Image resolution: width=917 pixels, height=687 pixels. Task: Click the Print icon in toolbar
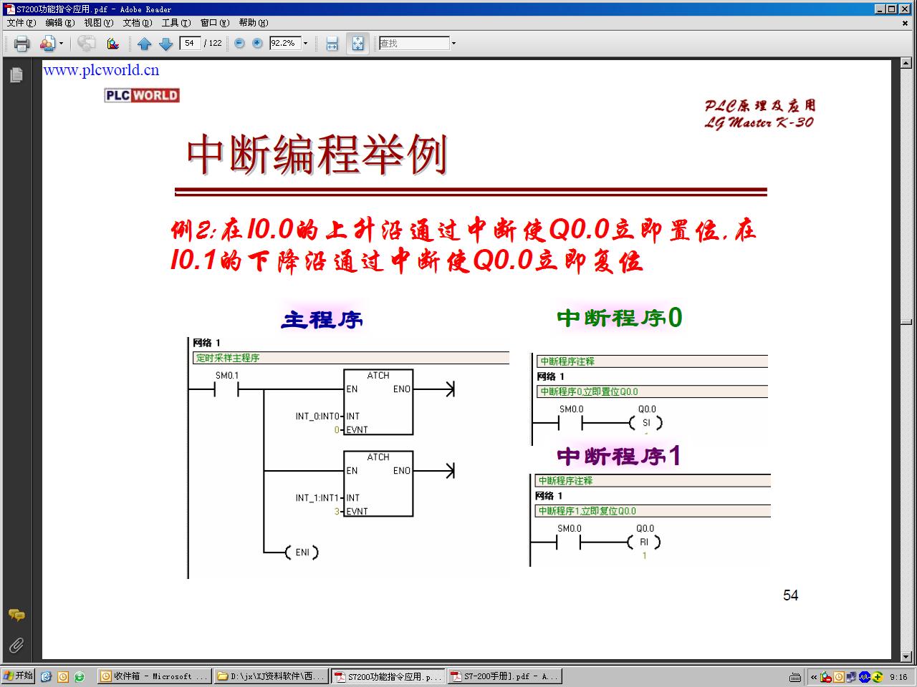coord(21,44)
